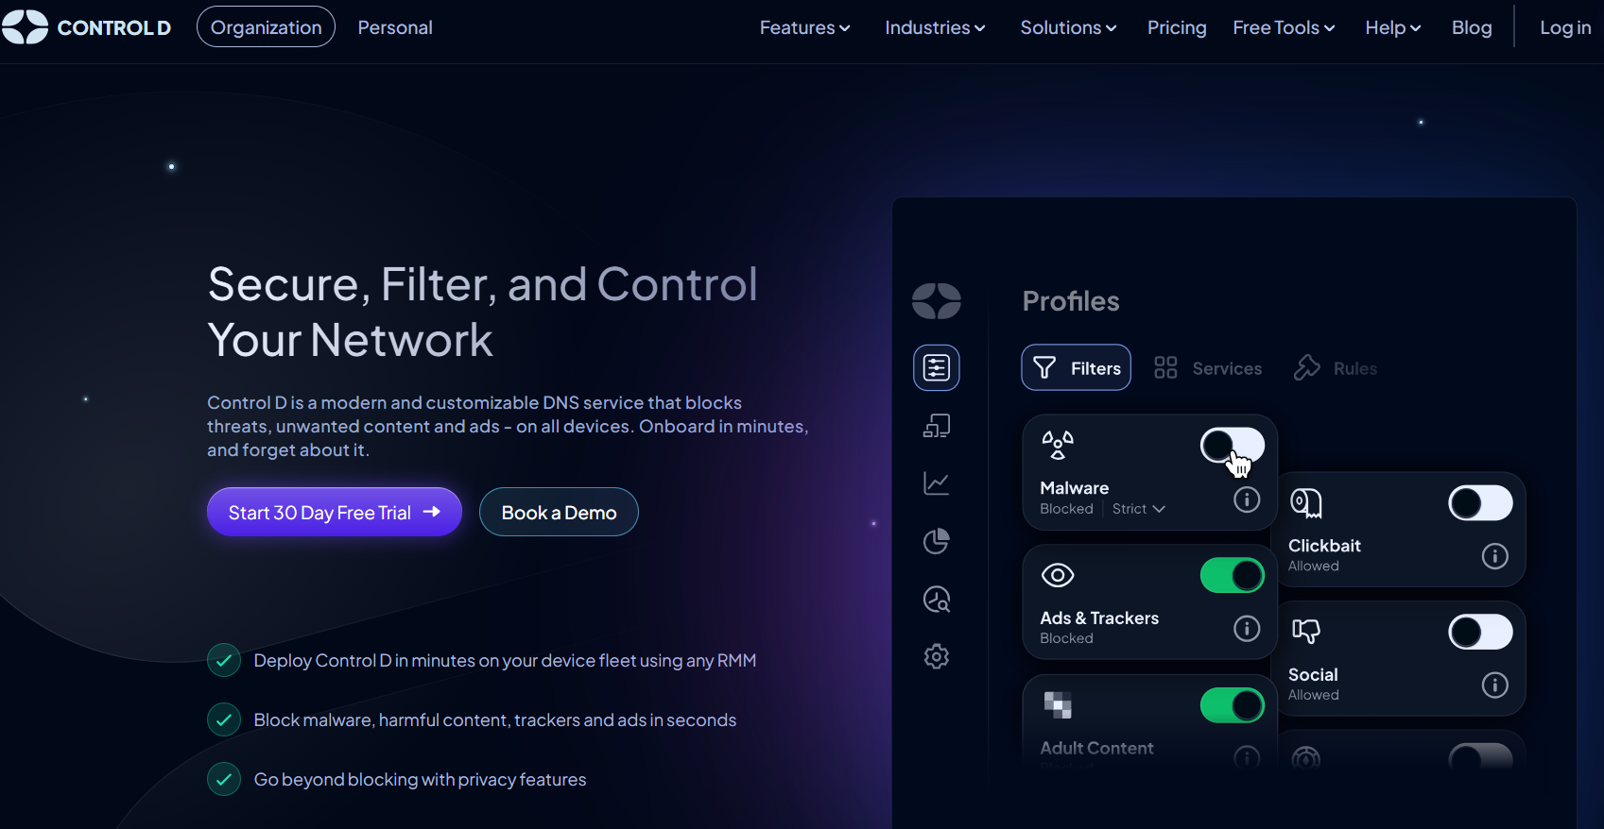Show info for Malware filter
The width and height of the screenshot is (1604, 829).
pos(1247,499)
